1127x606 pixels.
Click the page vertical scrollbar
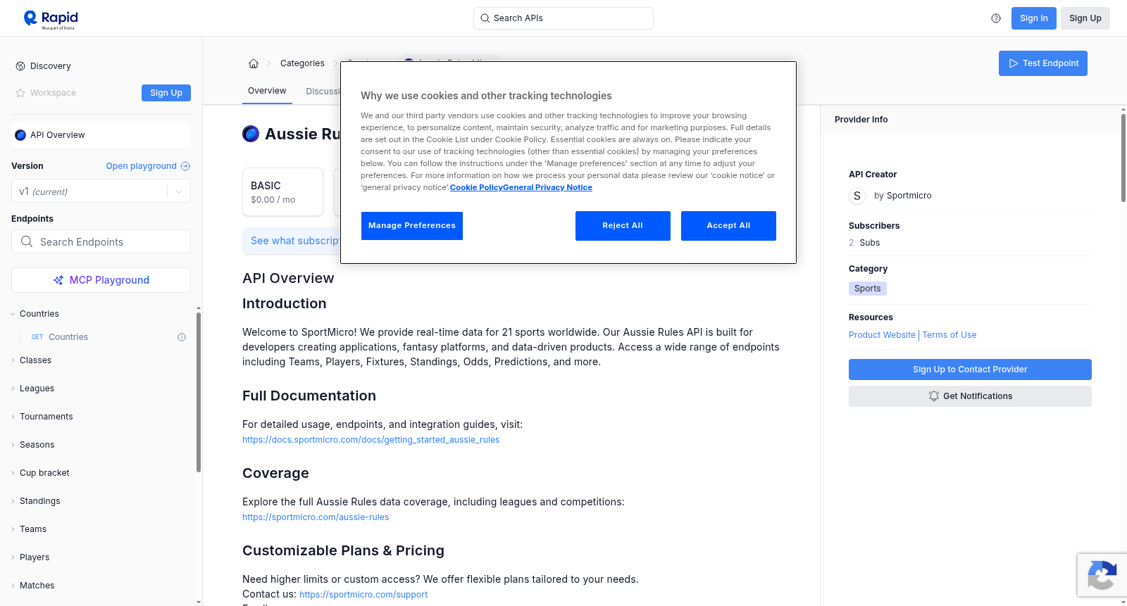[1123, 157]
